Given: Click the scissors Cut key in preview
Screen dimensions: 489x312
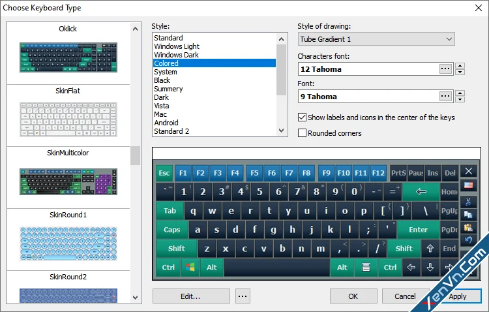Looking at the screenshot, I should click(468, 202).
